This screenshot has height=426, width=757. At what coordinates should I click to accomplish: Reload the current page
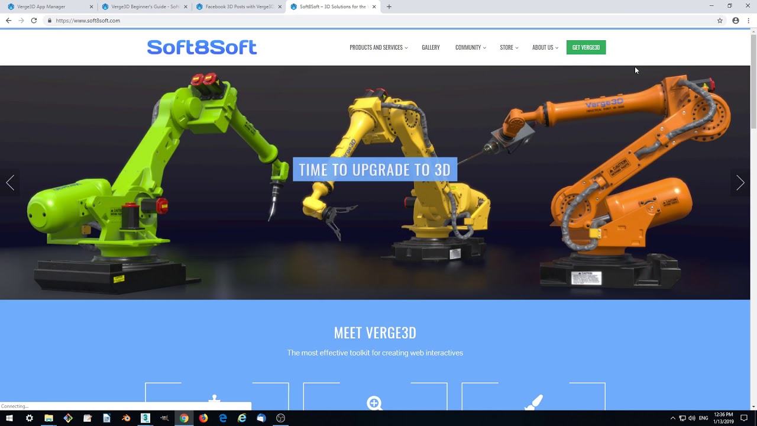pos(34,20)
